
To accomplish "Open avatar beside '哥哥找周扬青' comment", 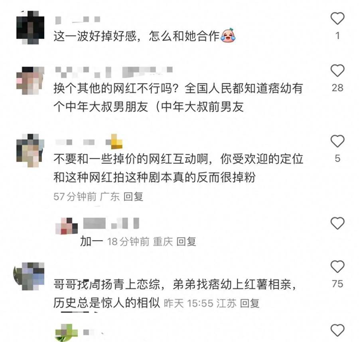I will [29, 276].
